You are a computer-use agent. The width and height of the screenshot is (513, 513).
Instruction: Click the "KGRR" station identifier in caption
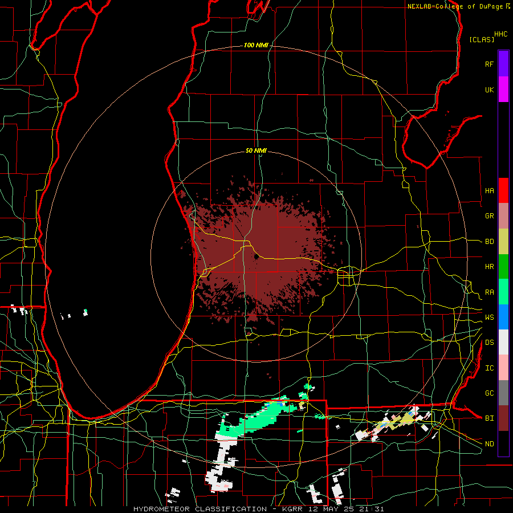tap(294, 509)
